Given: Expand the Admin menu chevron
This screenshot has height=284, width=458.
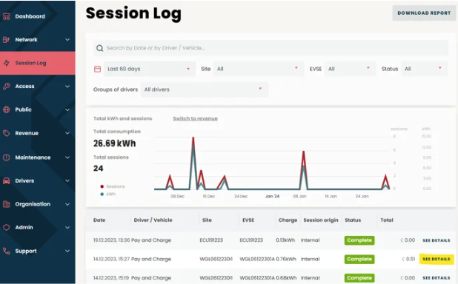Looking at the screenshot, I should point(67,228).
